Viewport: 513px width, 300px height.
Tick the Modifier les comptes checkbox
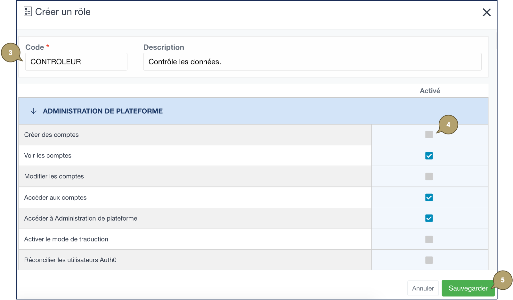tap(429, 177)
